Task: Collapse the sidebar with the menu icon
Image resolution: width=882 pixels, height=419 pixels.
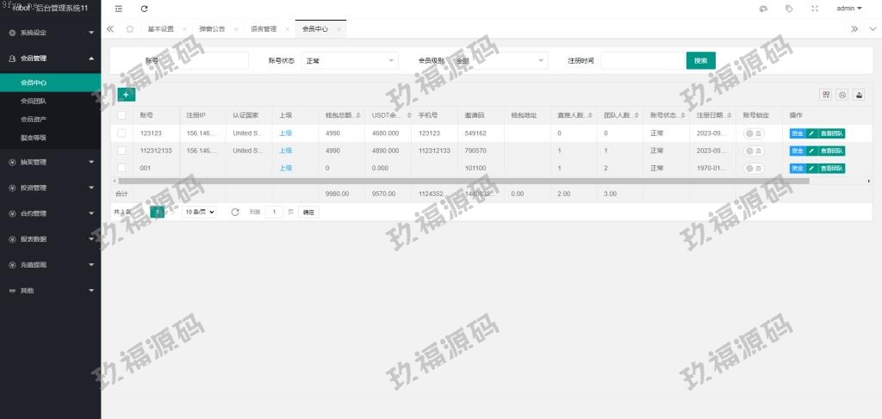Action: click(x=118, y=9)
